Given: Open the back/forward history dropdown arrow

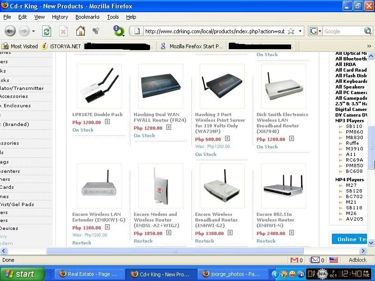Looking at the screenshot, I should (33, 31).
